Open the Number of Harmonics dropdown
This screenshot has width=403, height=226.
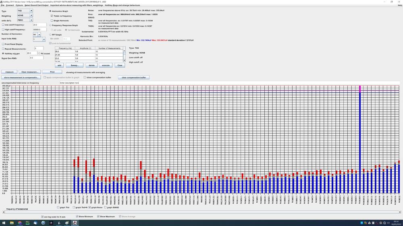point(37,35)
